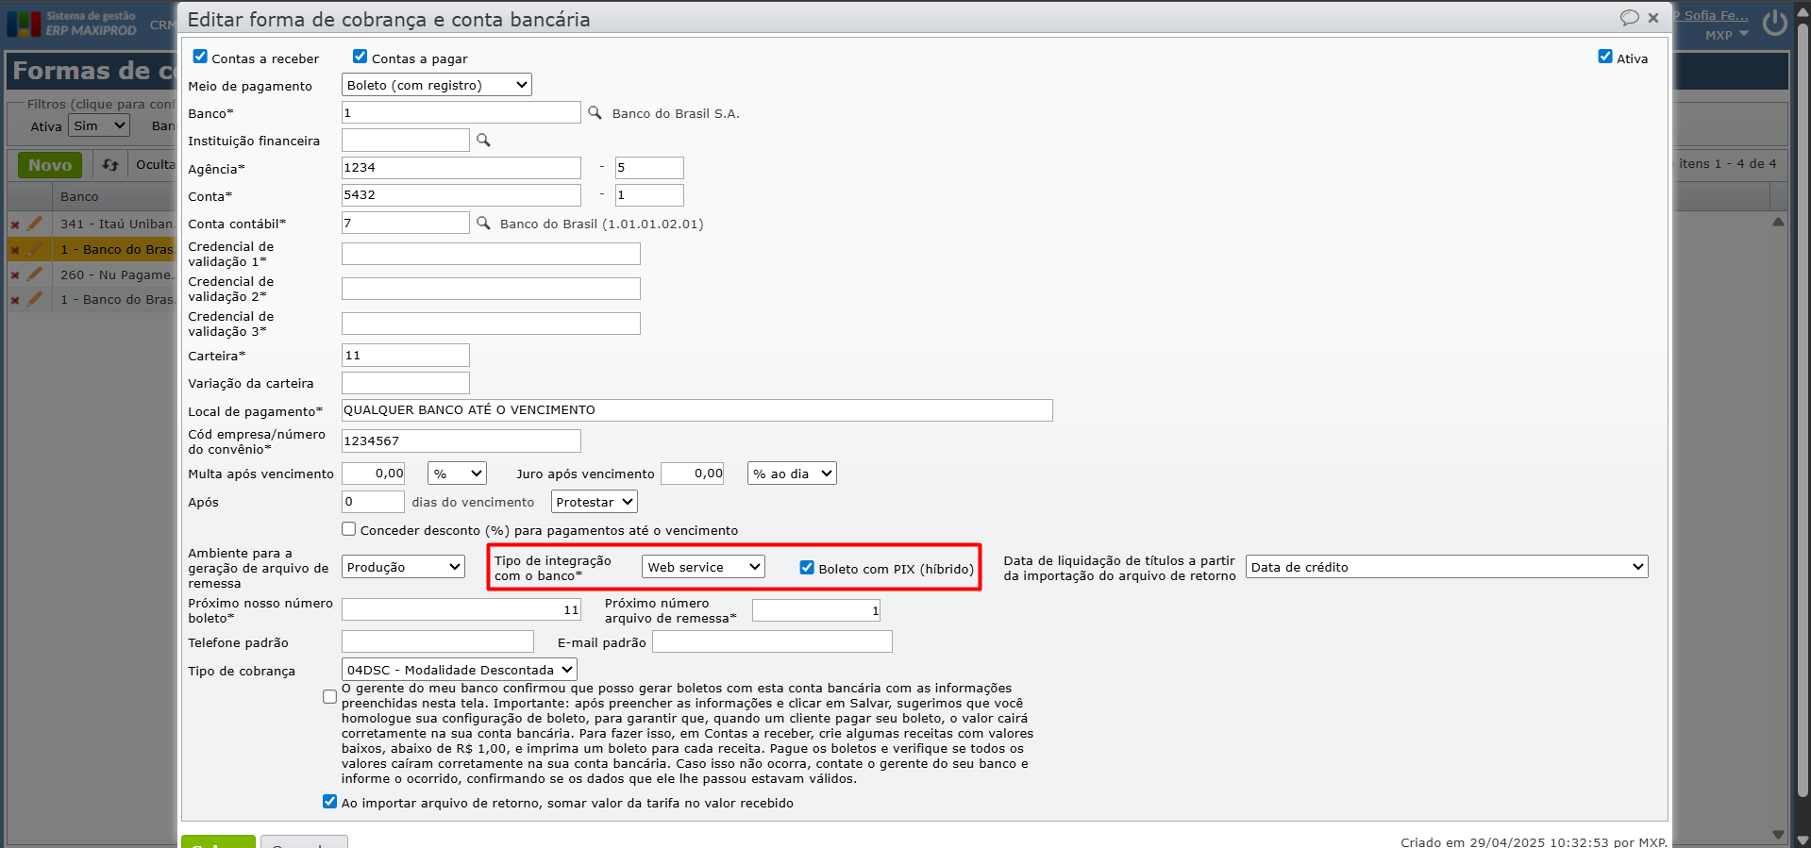The image size is (1811, 848).
Task: Click the Banco number input field
Action: coord(461,112)
